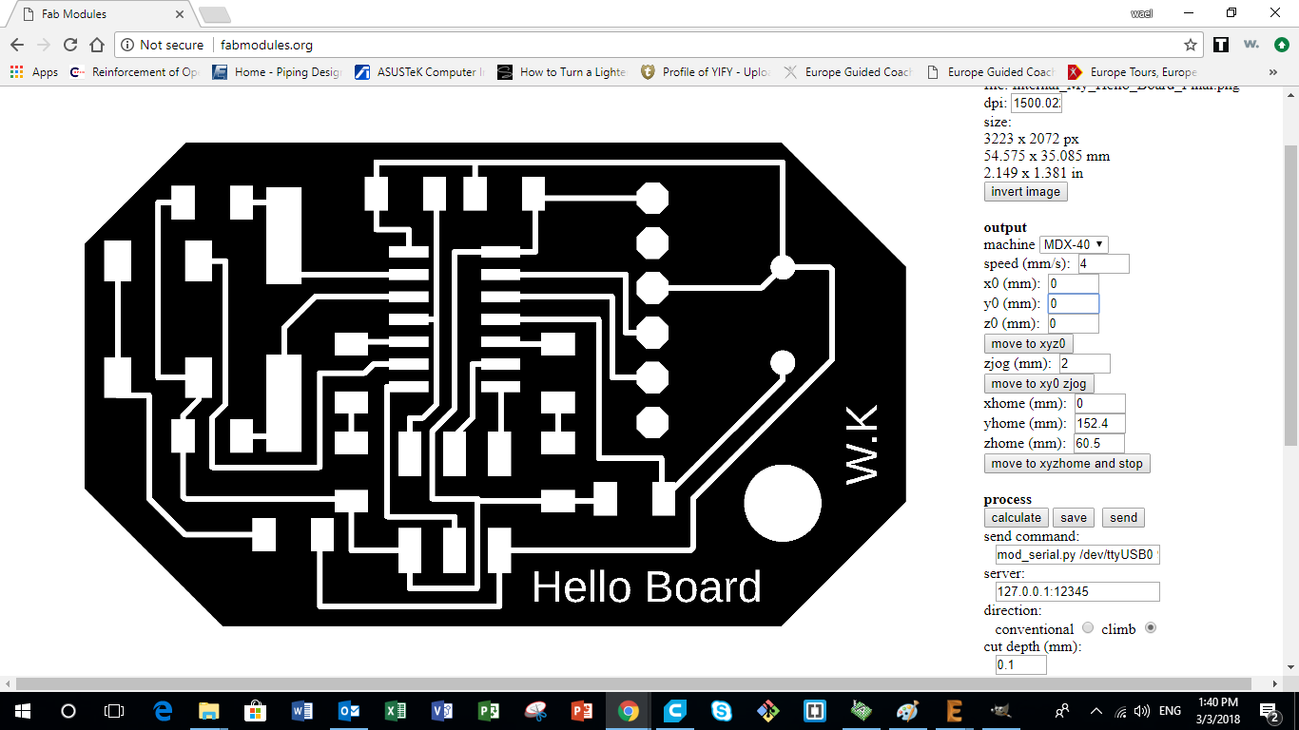
Task: Open Microsoft Store from the taskbar
Action: [255, 710]
